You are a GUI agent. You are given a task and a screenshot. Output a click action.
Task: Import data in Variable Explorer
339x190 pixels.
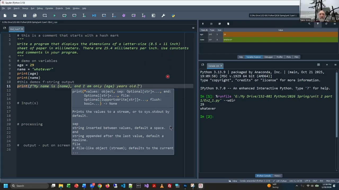tap(203, 24)
